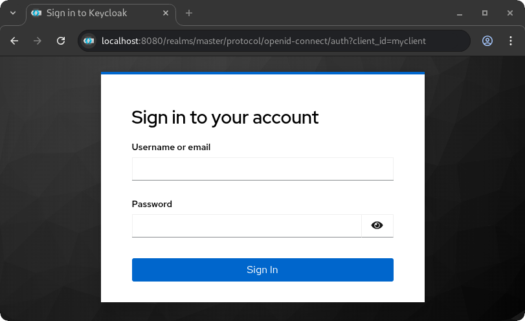Open the tab search dropdown chevron

tap(12, 13)
